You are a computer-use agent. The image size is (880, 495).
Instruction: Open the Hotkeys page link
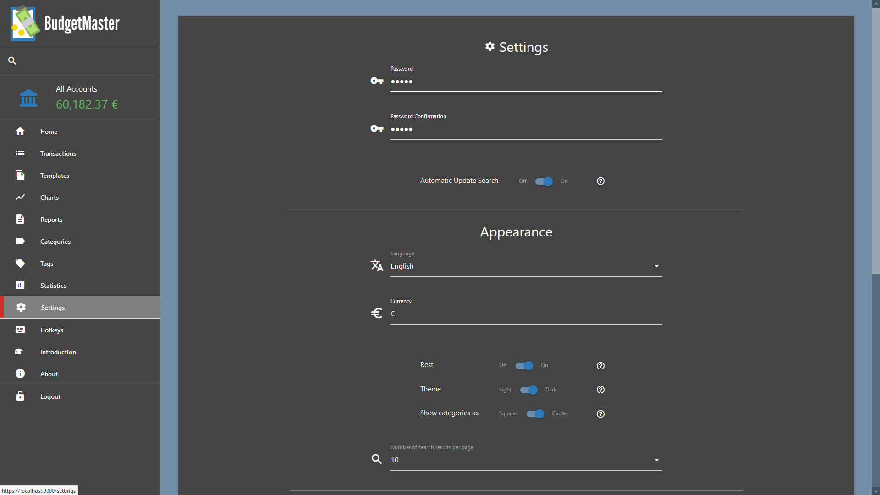pos(80,330)
